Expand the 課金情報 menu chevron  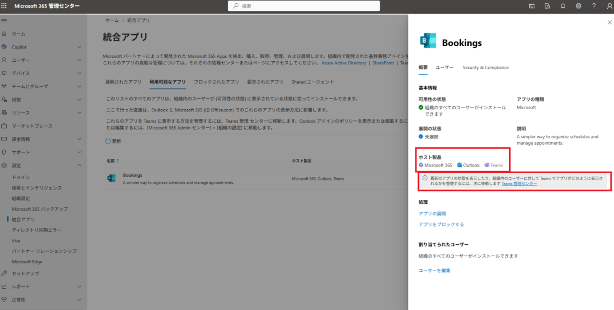pyautogui.click(x=79, y=139)
